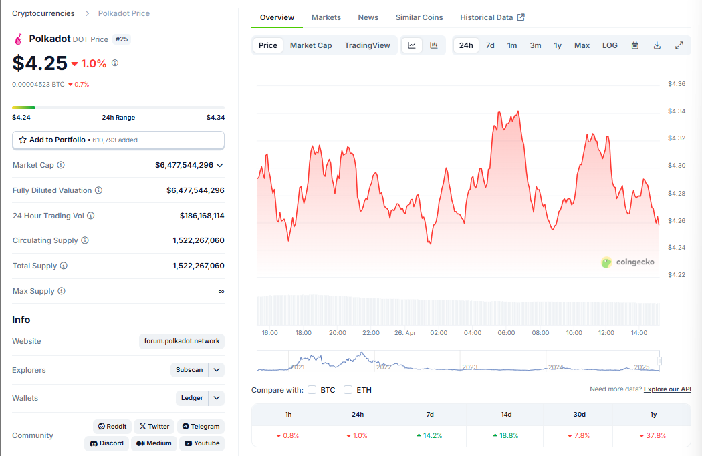Expand the Market Cap value chevron
This screenshot has width=702, height=456.
(220, 166)
